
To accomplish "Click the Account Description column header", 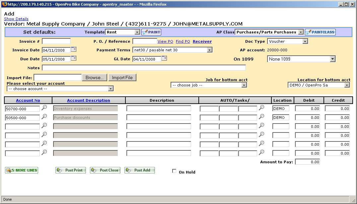I will point(89,100).
